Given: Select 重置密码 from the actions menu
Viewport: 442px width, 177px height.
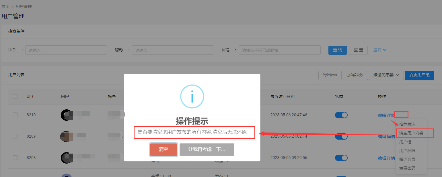Looking at the screenshot, I should coord(407,168).
